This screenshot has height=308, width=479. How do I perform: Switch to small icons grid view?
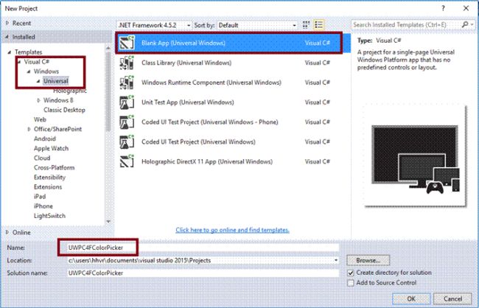[x=306, y=25]
